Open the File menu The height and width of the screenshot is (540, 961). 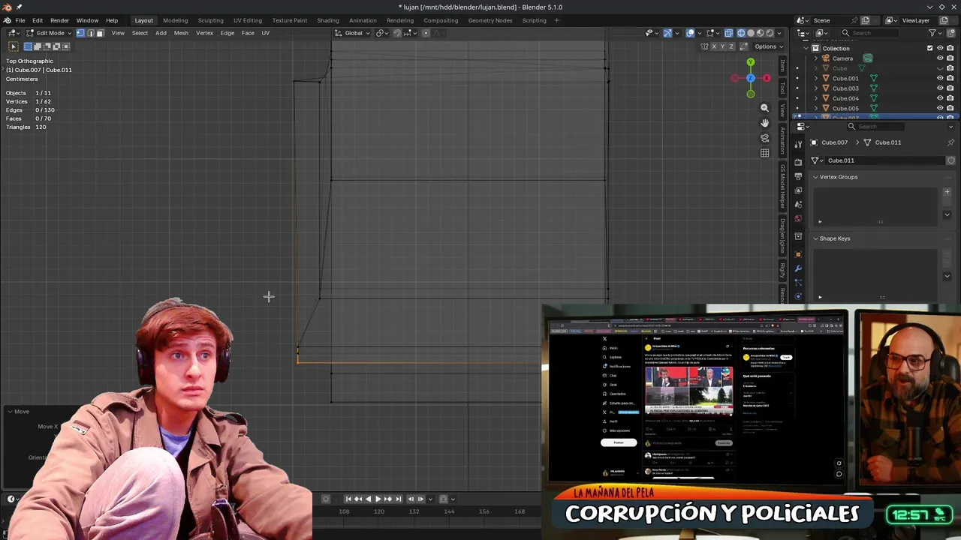[x=20, y=20]
